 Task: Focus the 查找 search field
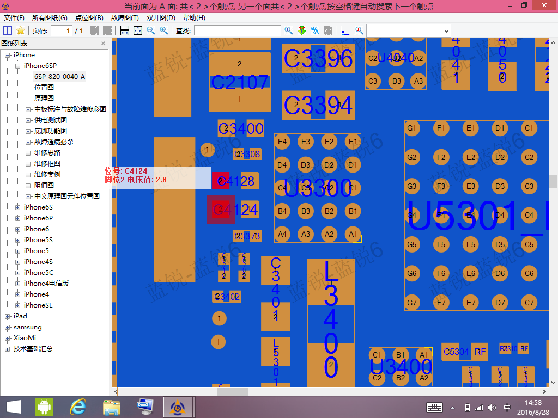click(x=238, y=31)
